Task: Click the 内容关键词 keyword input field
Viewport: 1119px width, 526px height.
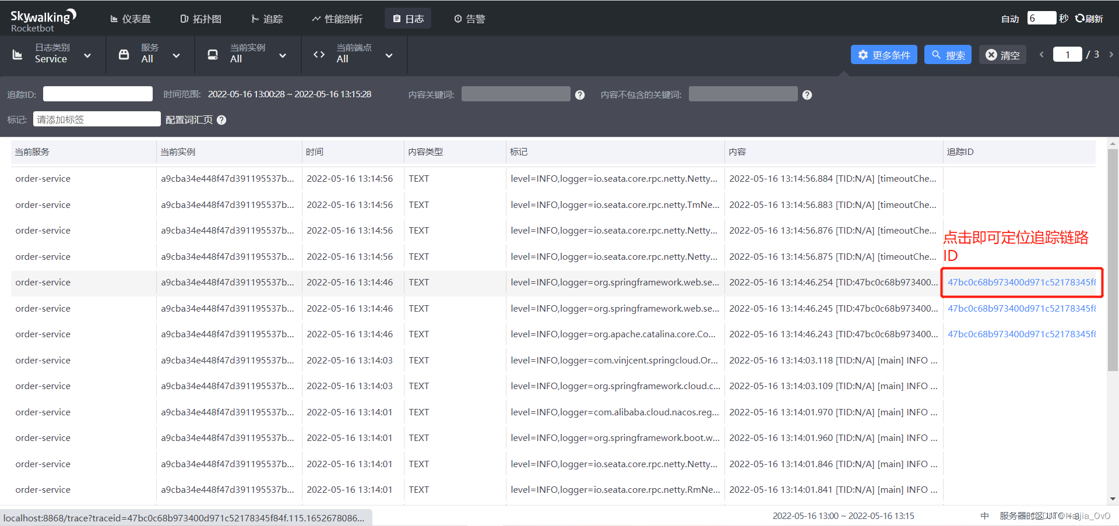Action: [x=516, y=94]
